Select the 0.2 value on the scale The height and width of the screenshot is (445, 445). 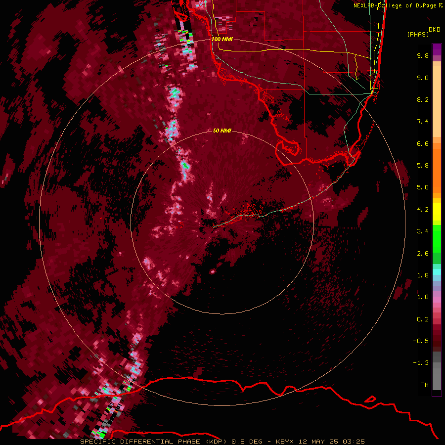[423, 319]
